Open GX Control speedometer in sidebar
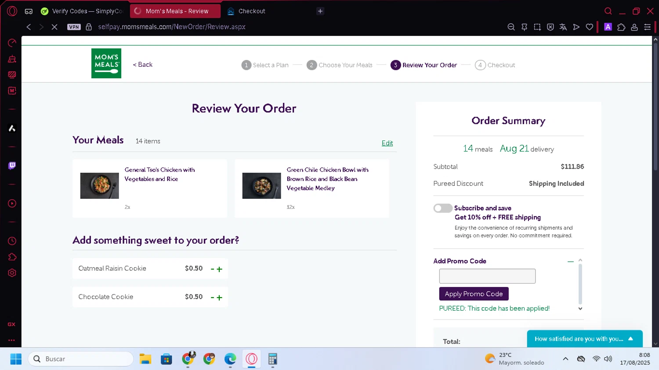 [x=12, y=43]
